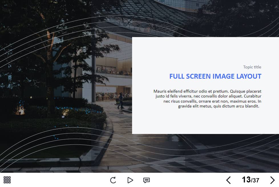The height and width of the screenshot is (187, 279).
Task: Open the notes/comments icon
Action: (x=146, y=180)
